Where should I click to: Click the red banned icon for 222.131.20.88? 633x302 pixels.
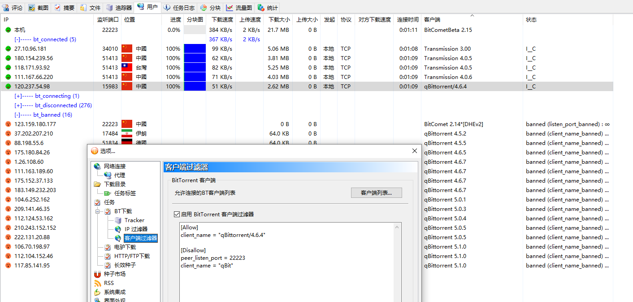click(8, 237)
